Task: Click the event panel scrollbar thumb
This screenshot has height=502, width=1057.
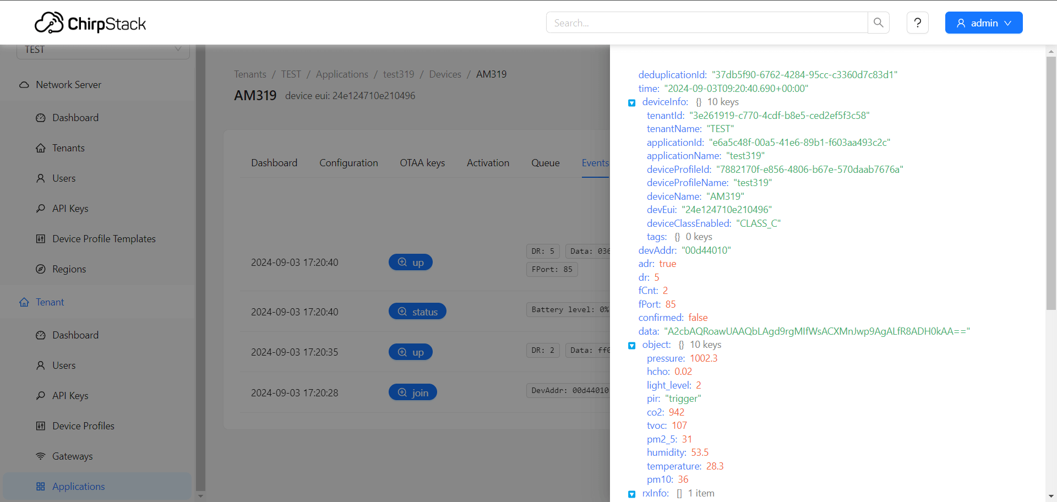Action: pyautogui.click(x=1051, y=183)
